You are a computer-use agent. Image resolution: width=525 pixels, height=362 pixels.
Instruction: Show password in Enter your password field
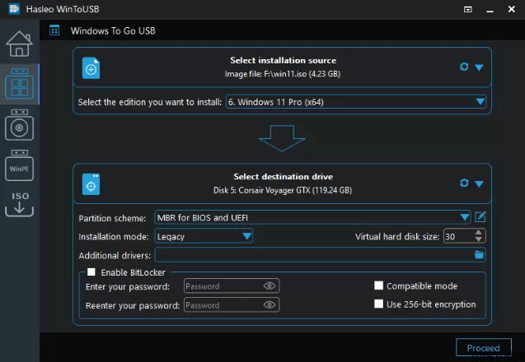pos(270,286)
